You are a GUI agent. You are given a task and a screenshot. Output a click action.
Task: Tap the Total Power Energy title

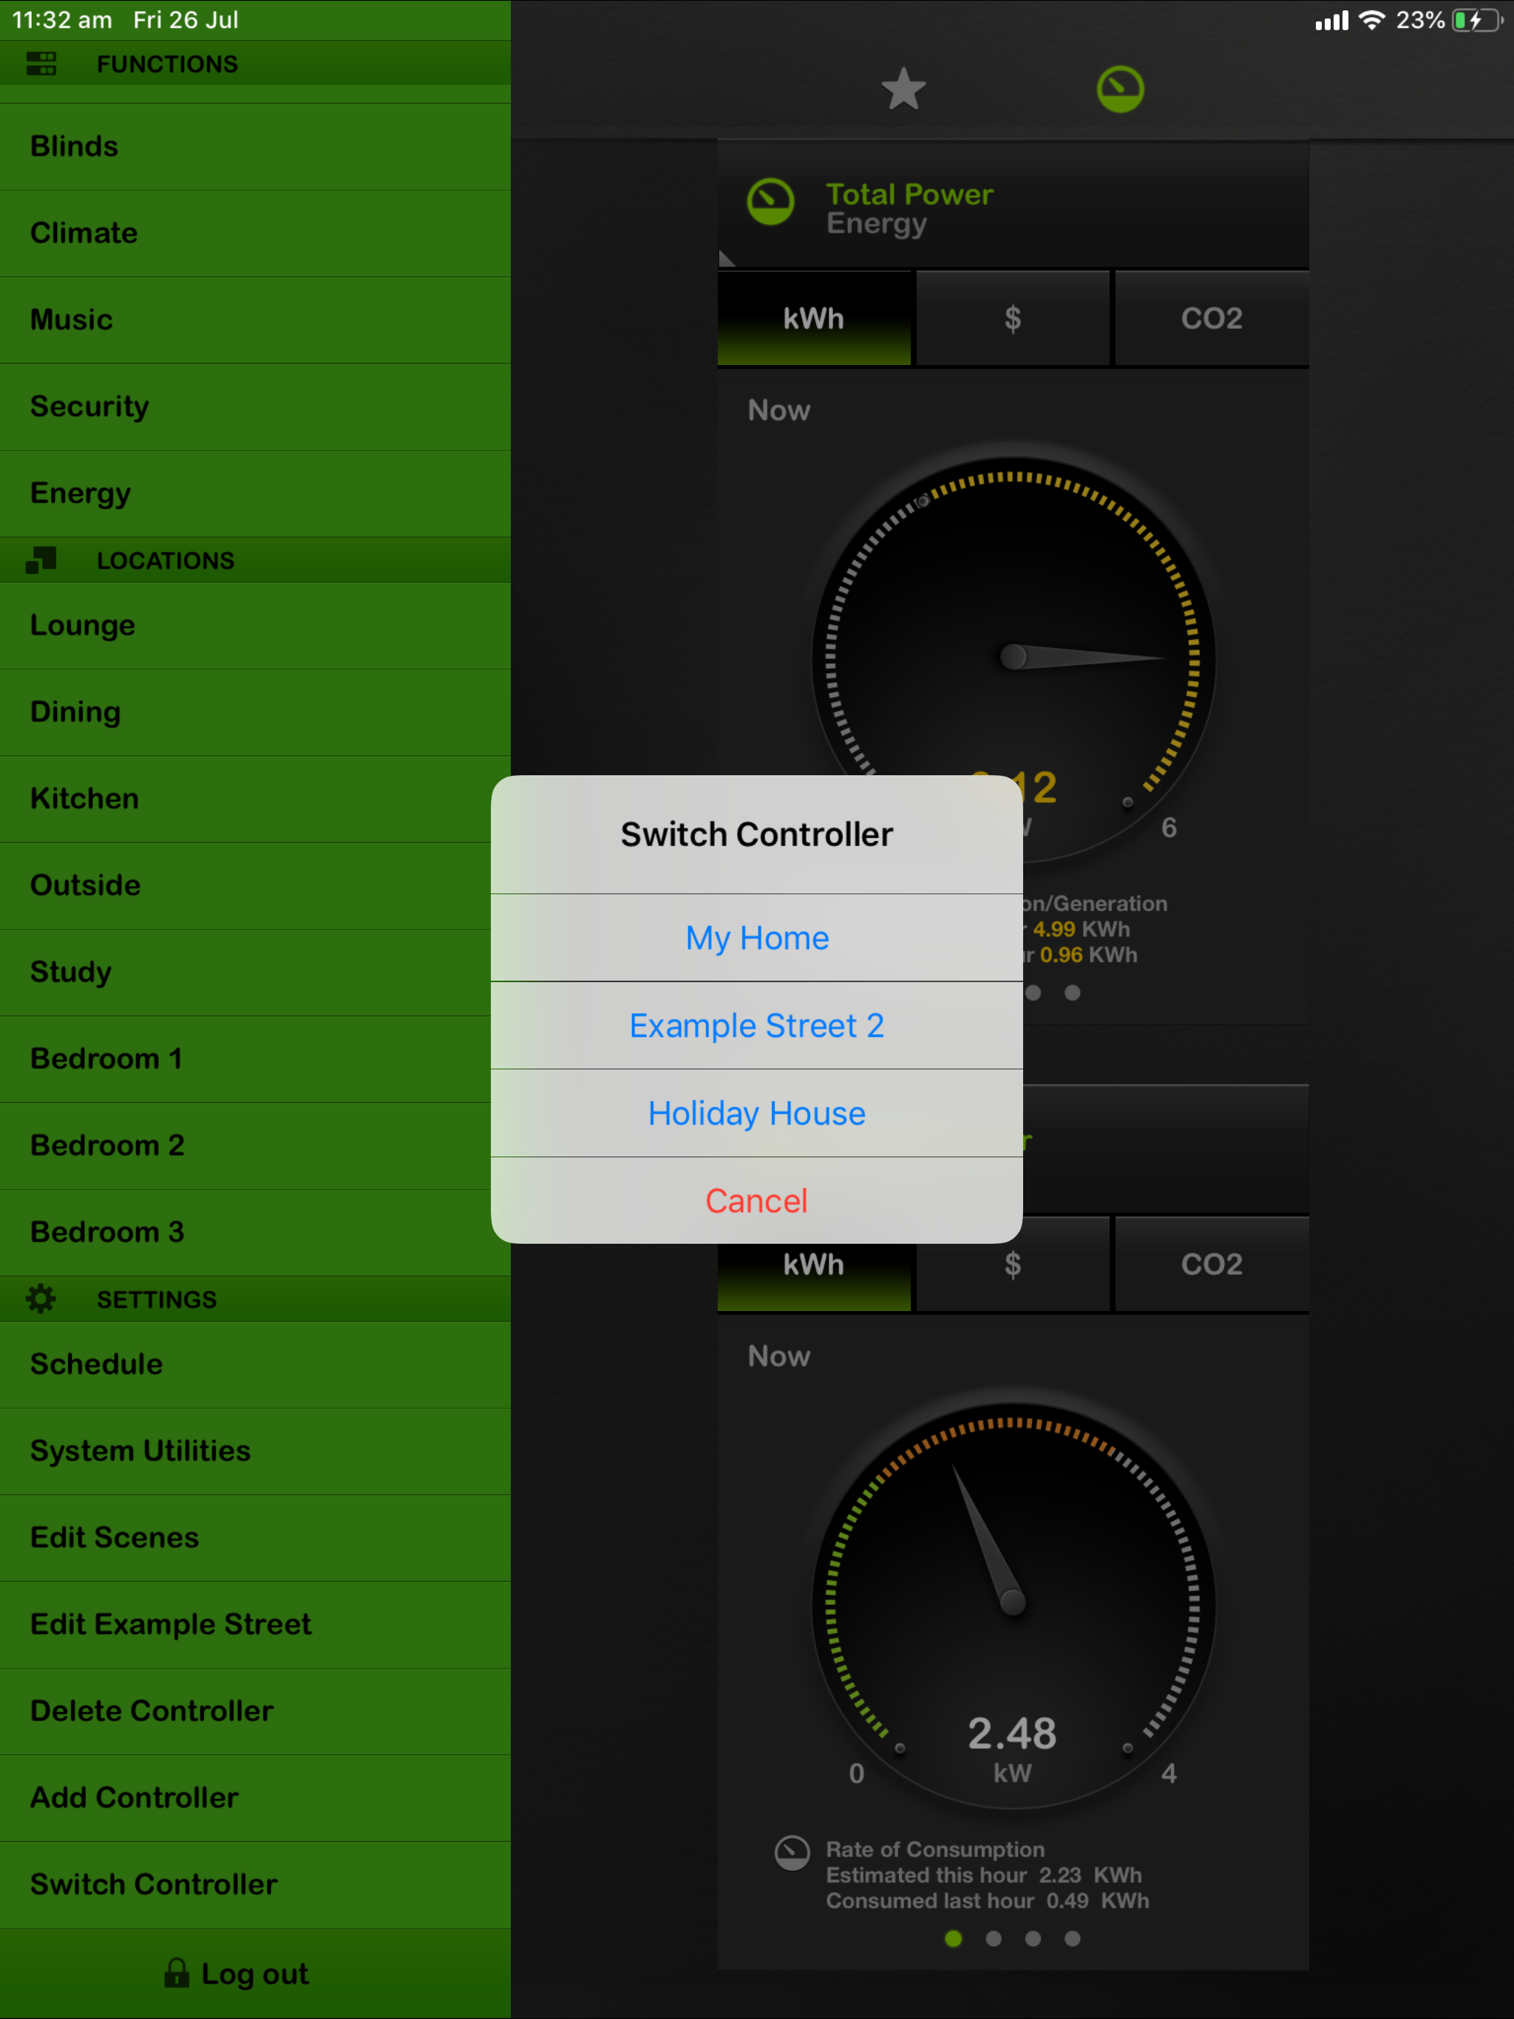pyautogui.click(x=909, y=208)
